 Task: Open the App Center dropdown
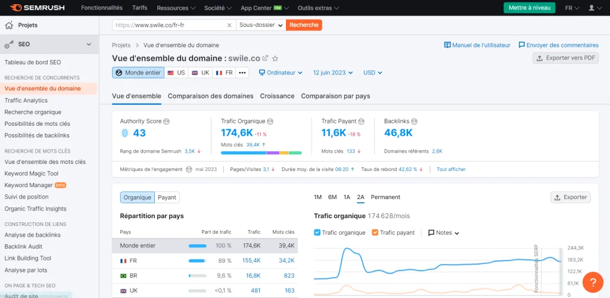coord(265,8)
